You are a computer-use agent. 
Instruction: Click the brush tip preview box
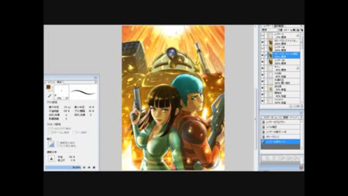[62, 92]
